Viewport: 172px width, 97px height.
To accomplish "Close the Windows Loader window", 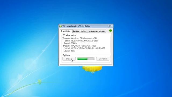I will (x=110, y=26).
